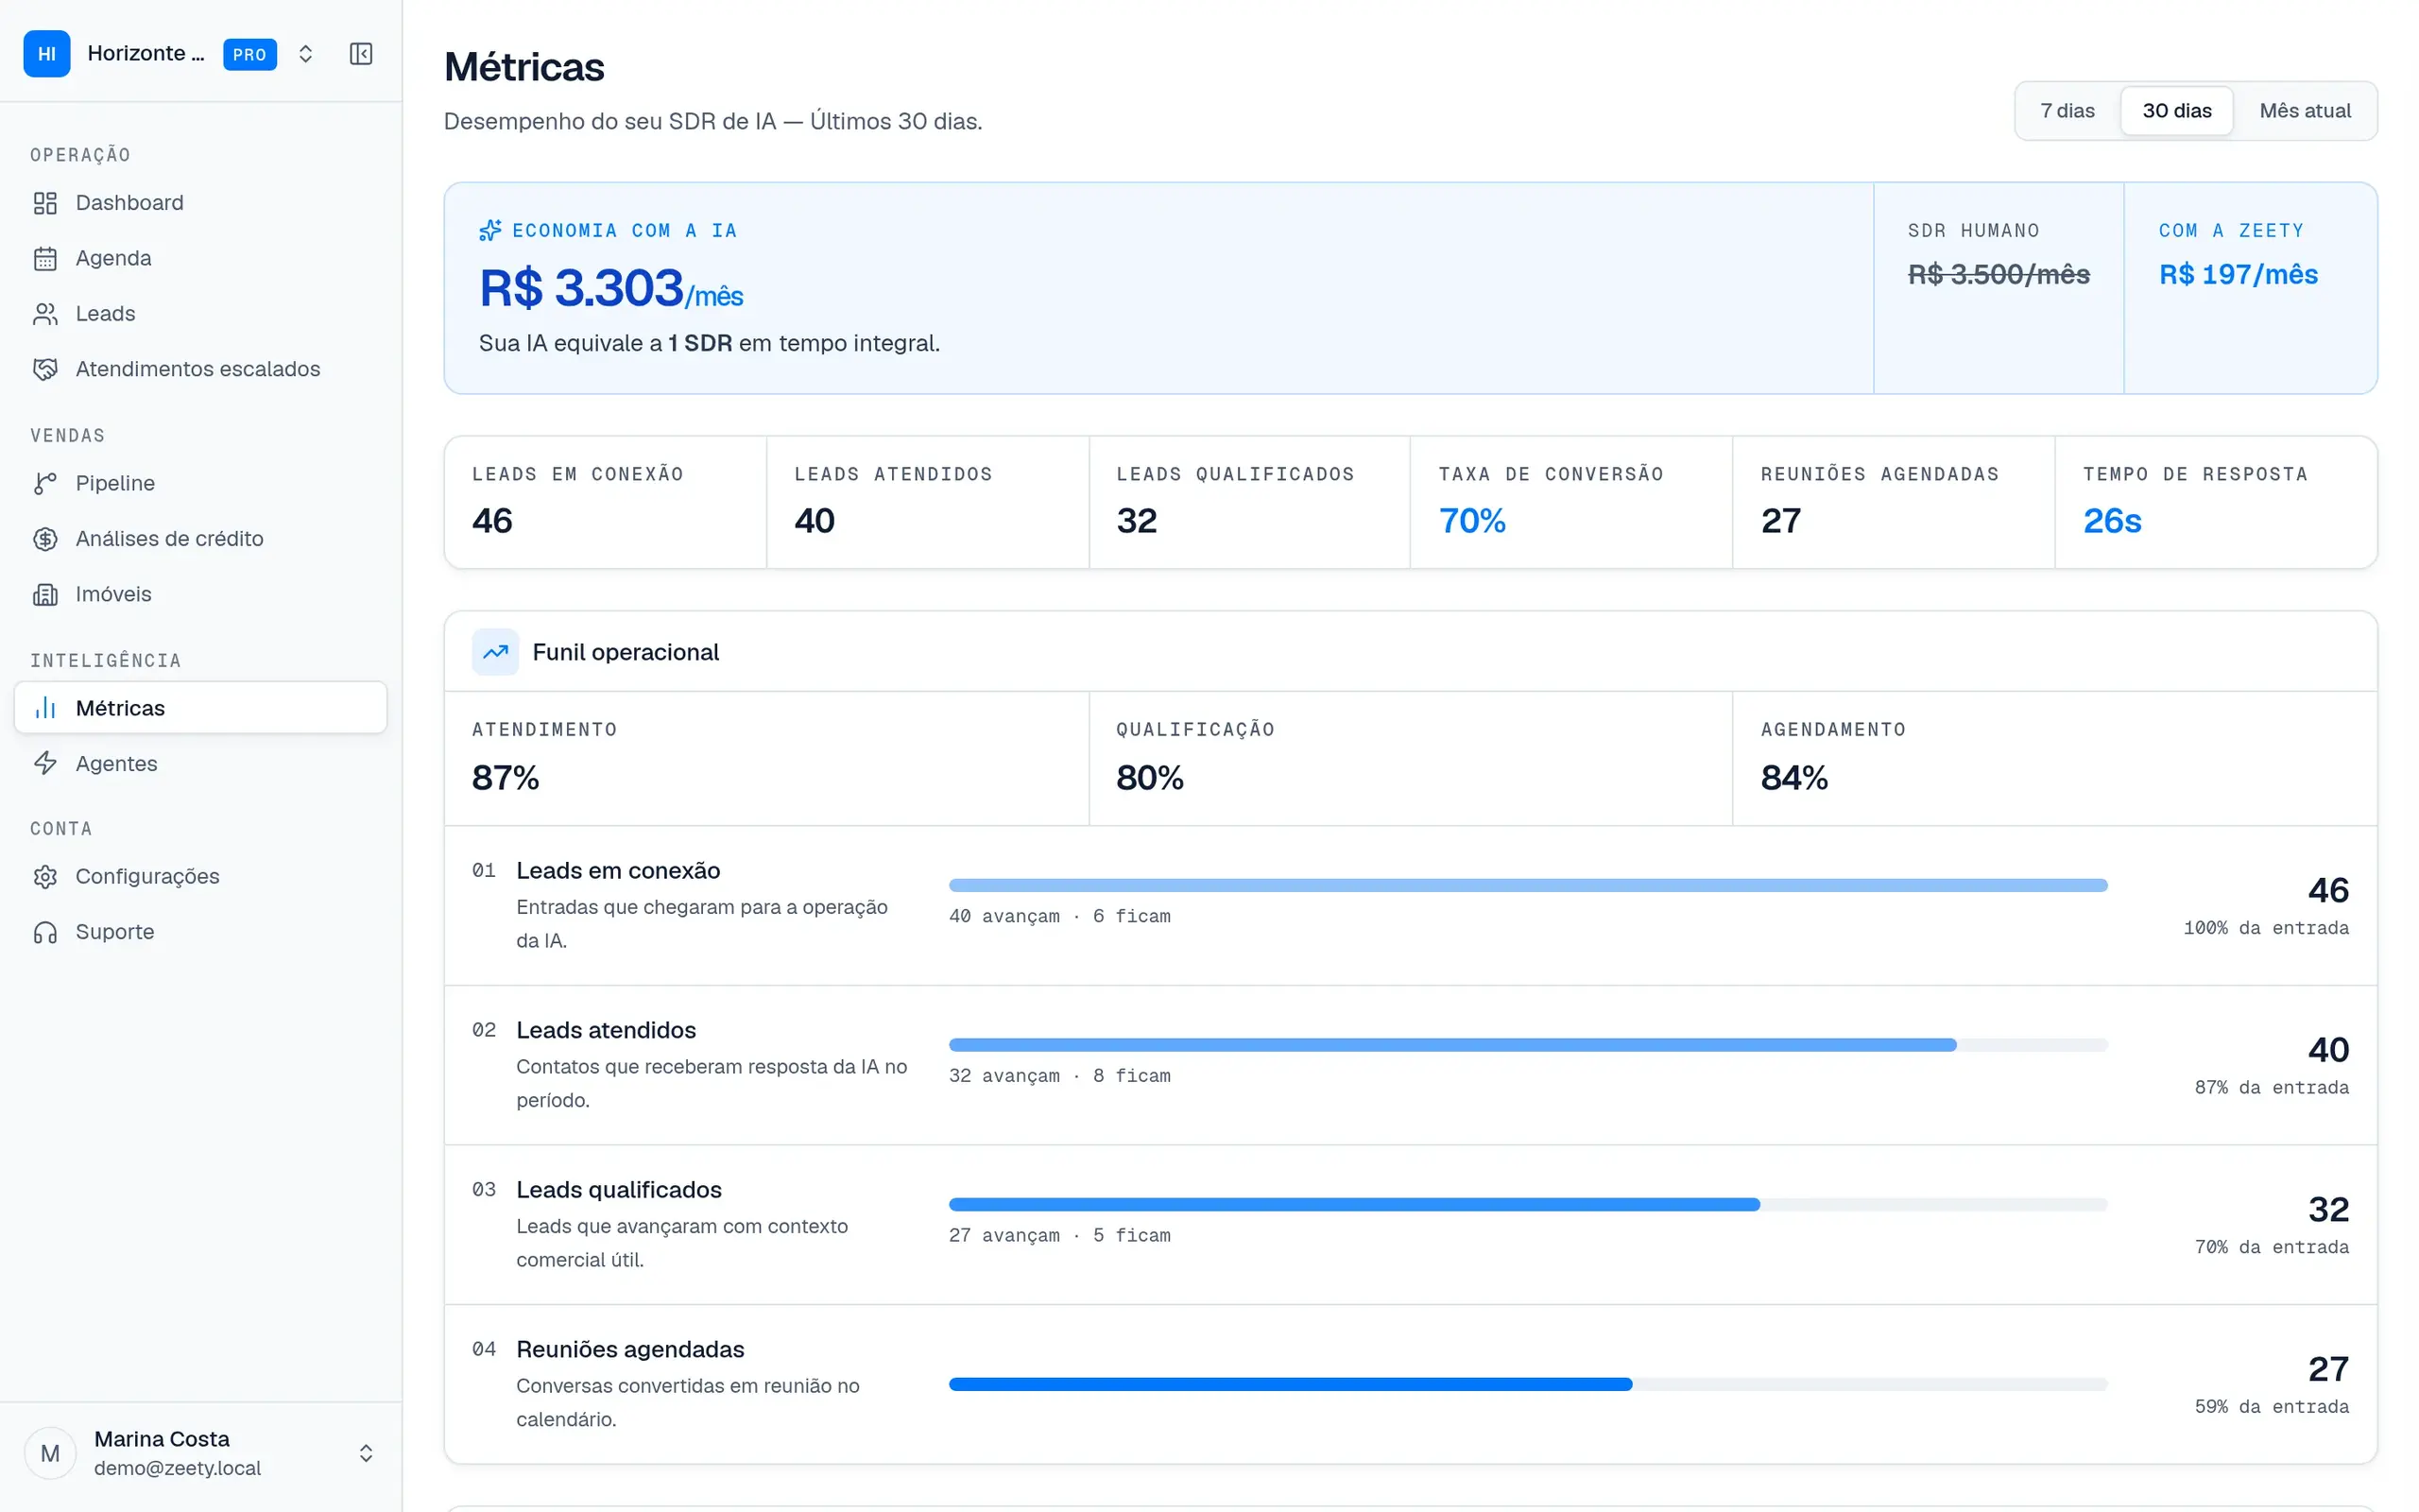
Task: Open the Leads section
Action: click(x=201, y=314)
